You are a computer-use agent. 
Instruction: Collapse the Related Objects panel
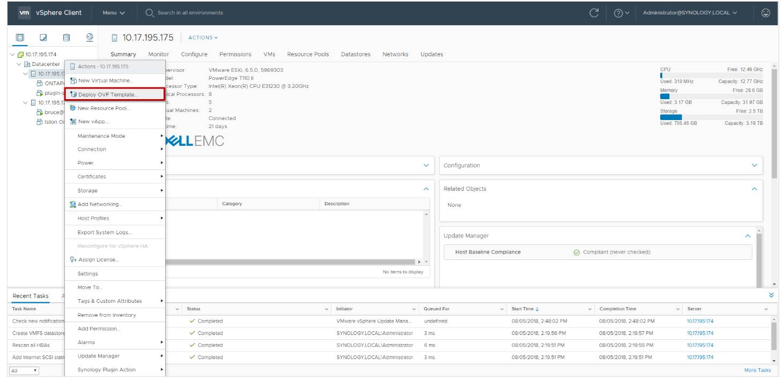(x=755, y=189)
